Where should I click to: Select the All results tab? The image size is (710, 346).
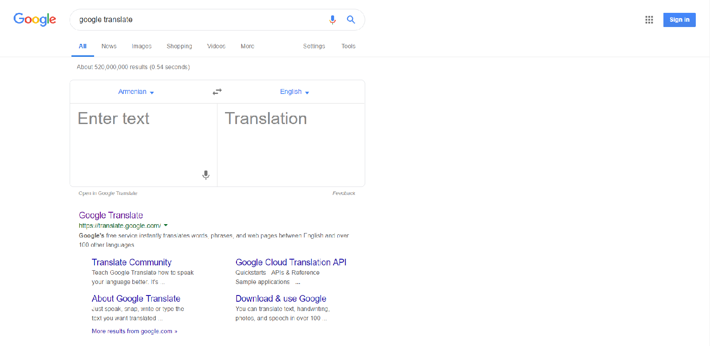click(83, 46)
